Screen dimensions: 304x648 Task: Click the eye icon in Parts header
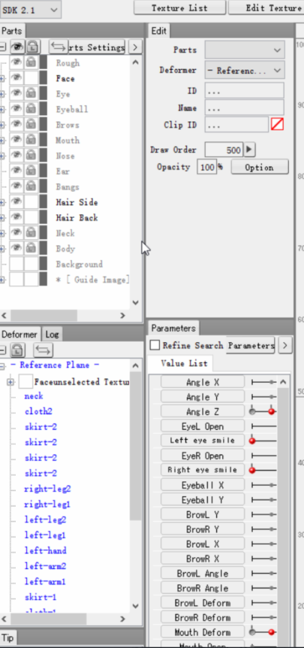click(x=17, y=47)
